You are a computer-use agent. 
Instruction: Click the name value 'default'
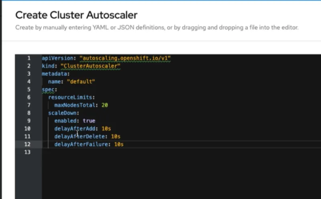pos(81,81)
